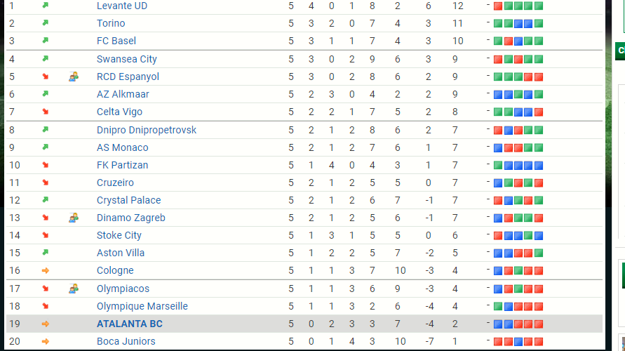Click the manager icon beside Olympiacos
Viewport: 625px width, 351px height.
[x=74, y=289]
